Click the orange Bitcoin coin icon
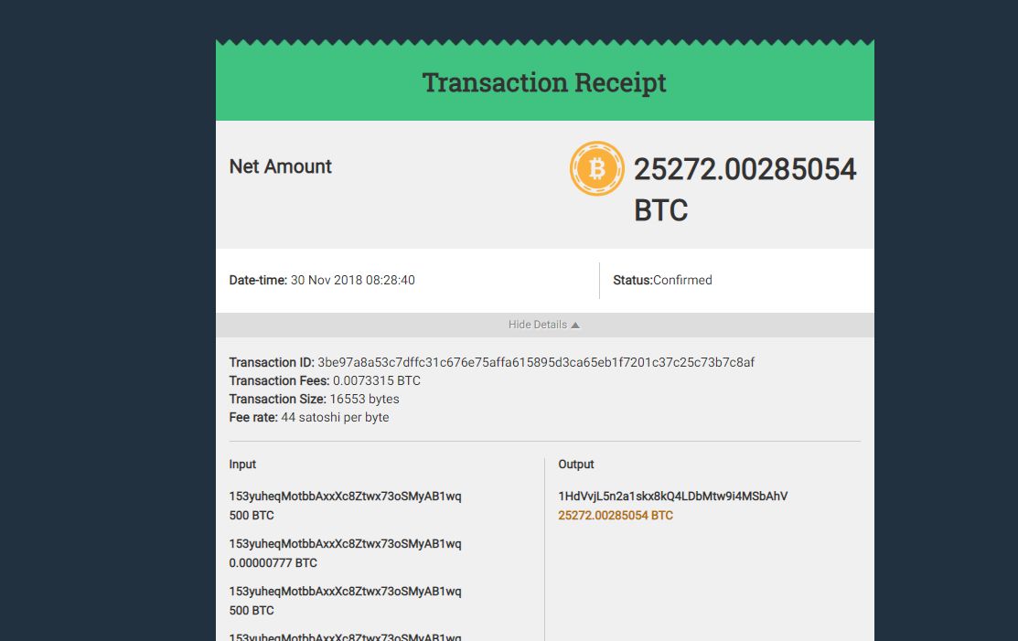The image size is (1018, 641). [596, 168]
